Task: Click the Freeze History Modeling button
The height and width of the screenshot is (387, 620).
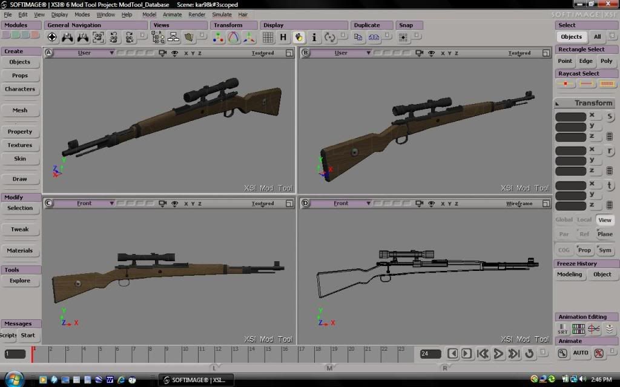Action: click(x=569, y=275)
